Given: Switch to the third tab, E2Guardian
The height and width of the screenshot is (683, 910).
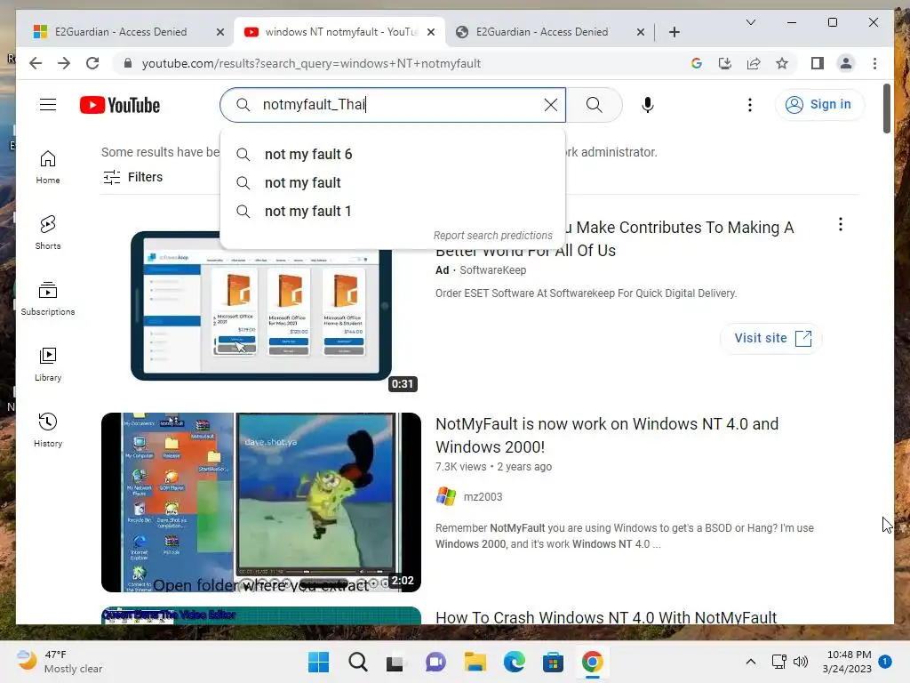Looking at the screenshot, I should [541, 32].
